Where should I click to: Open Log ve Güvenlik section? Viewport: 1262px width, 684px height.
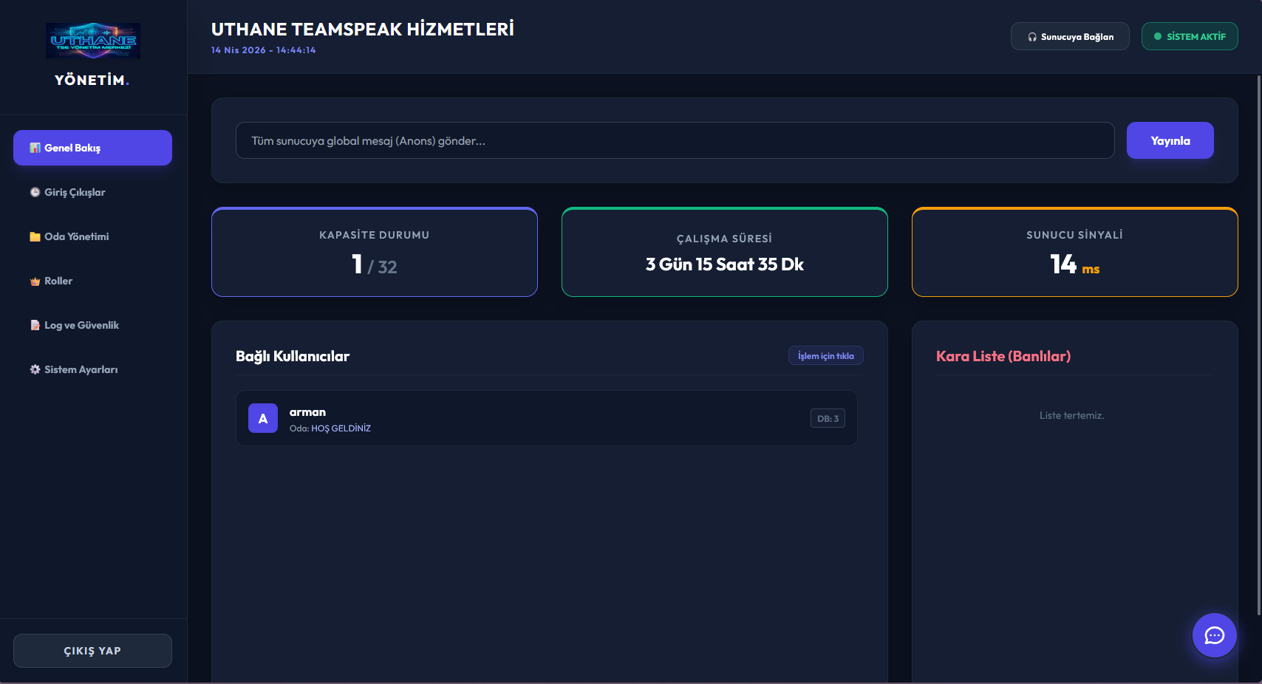[x=92, y=325]
